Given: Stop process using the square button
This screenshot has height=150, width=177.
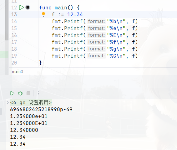Looking at the screenshot, I should [x=28, y=93].
